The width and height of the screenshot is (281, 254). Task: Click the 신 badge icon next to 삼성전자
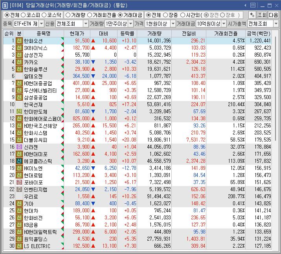tap(19, 55)
